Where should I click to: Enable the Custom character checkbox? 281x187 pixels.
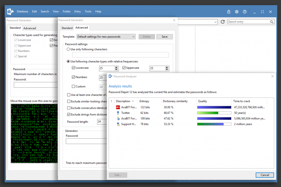pyautogui.click(x=73, y=86)
